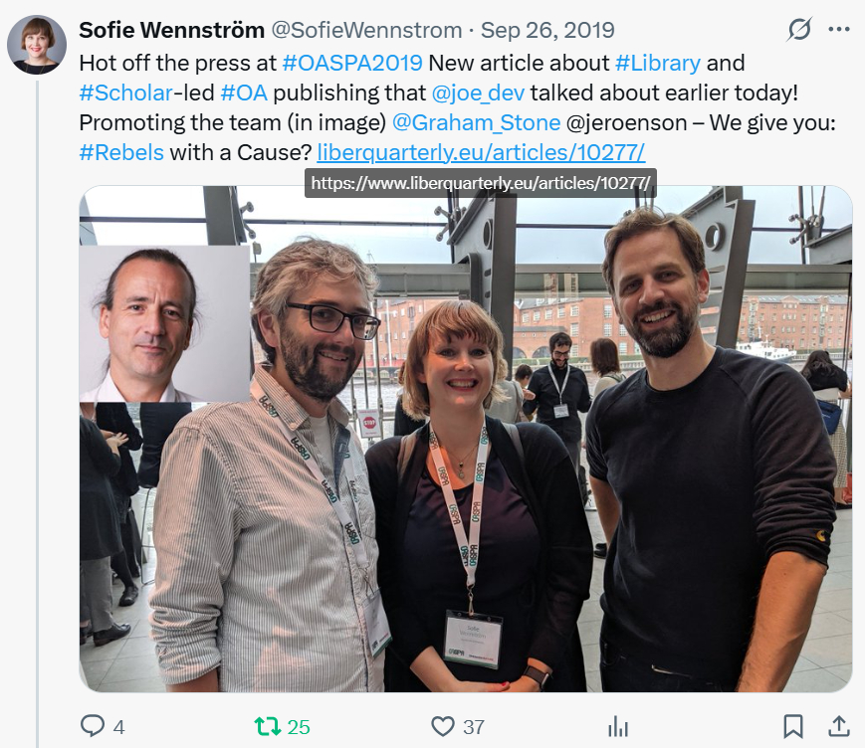The image size is (865, 748).
Task: Open the #Library hashtag
Action: click(x=658, y=63)
